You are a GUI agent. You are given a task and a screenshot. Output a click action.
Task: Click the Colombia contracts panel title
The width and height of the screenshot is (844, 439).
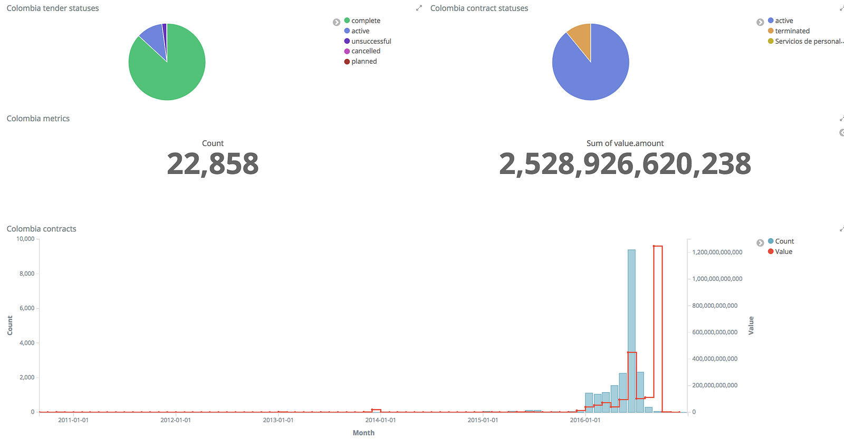41,229
